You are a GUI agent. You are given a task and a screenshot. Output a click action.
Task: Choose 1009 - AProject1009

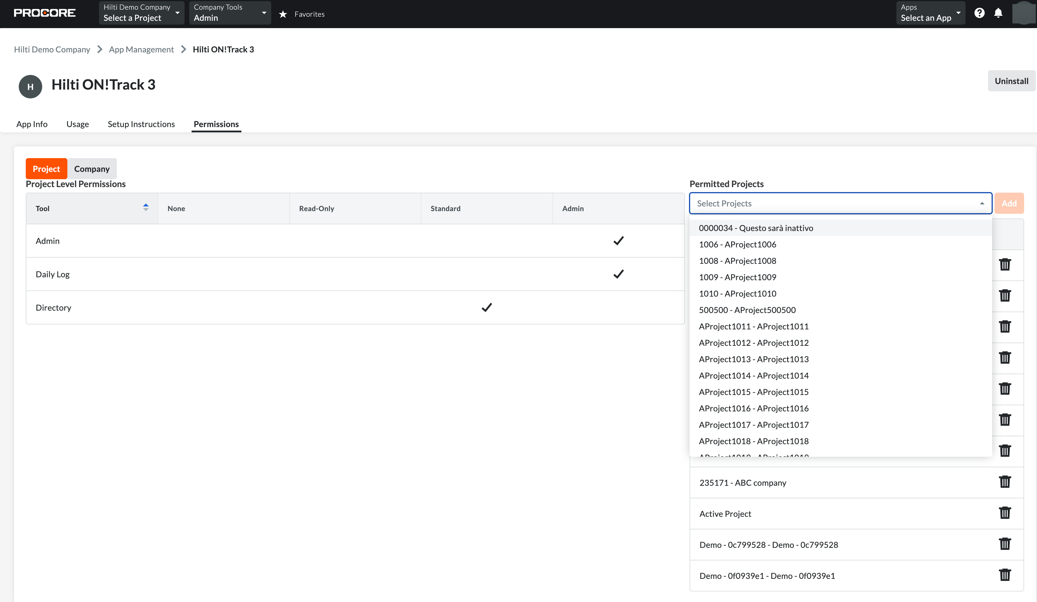coord(841,277)
